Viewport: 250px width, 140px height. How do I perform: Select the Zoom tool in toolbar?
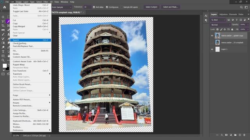click(x=3, y=60)
